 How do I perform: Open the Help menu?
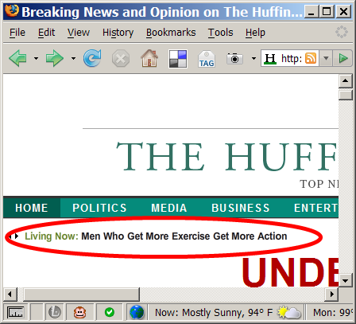255,33
